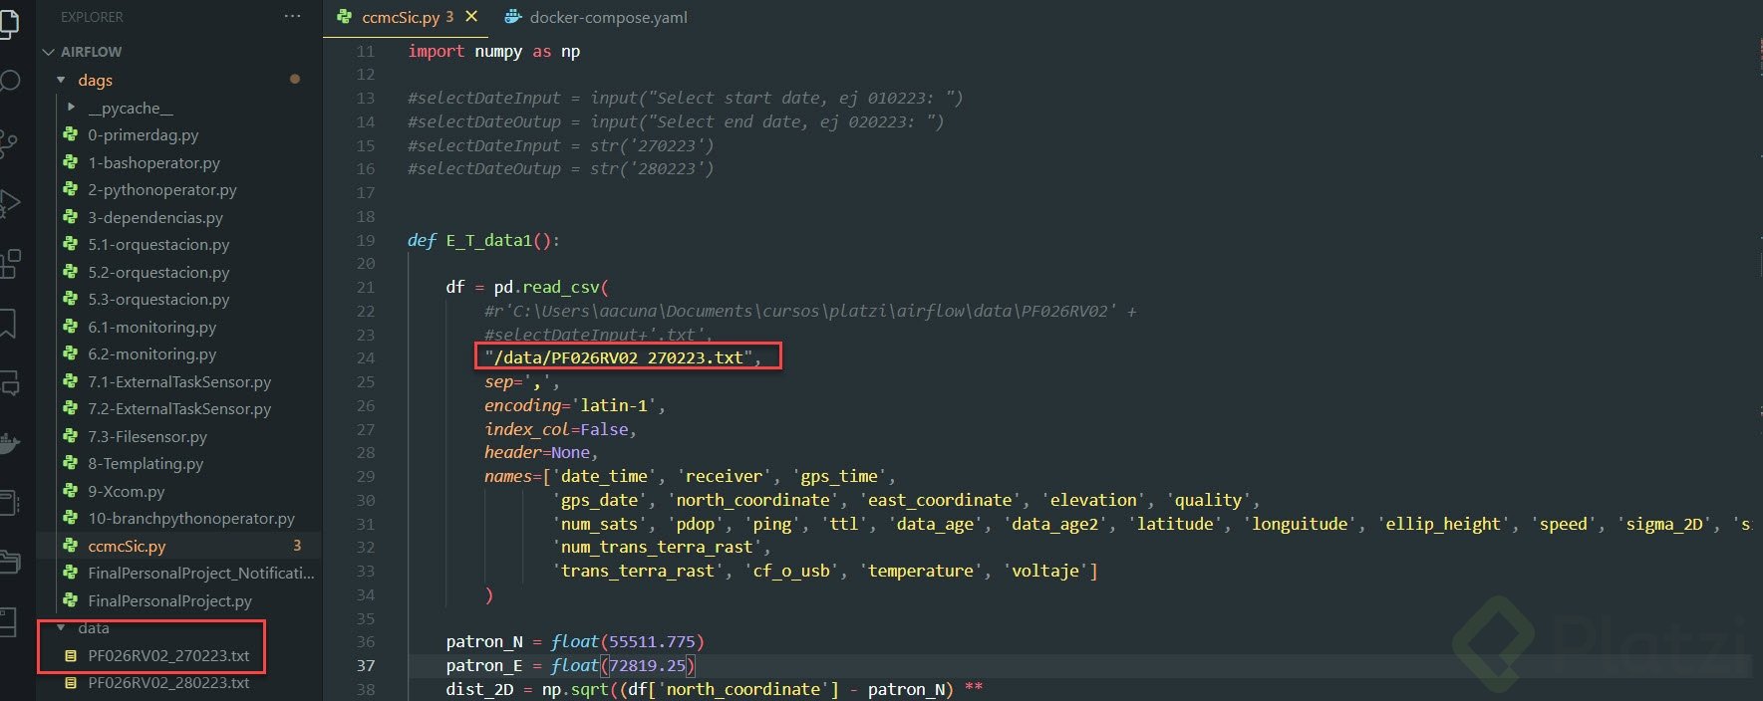
Task: Open 7.3-Filesensor.py file
Action: pyautogui.click(x=147, y=436)
